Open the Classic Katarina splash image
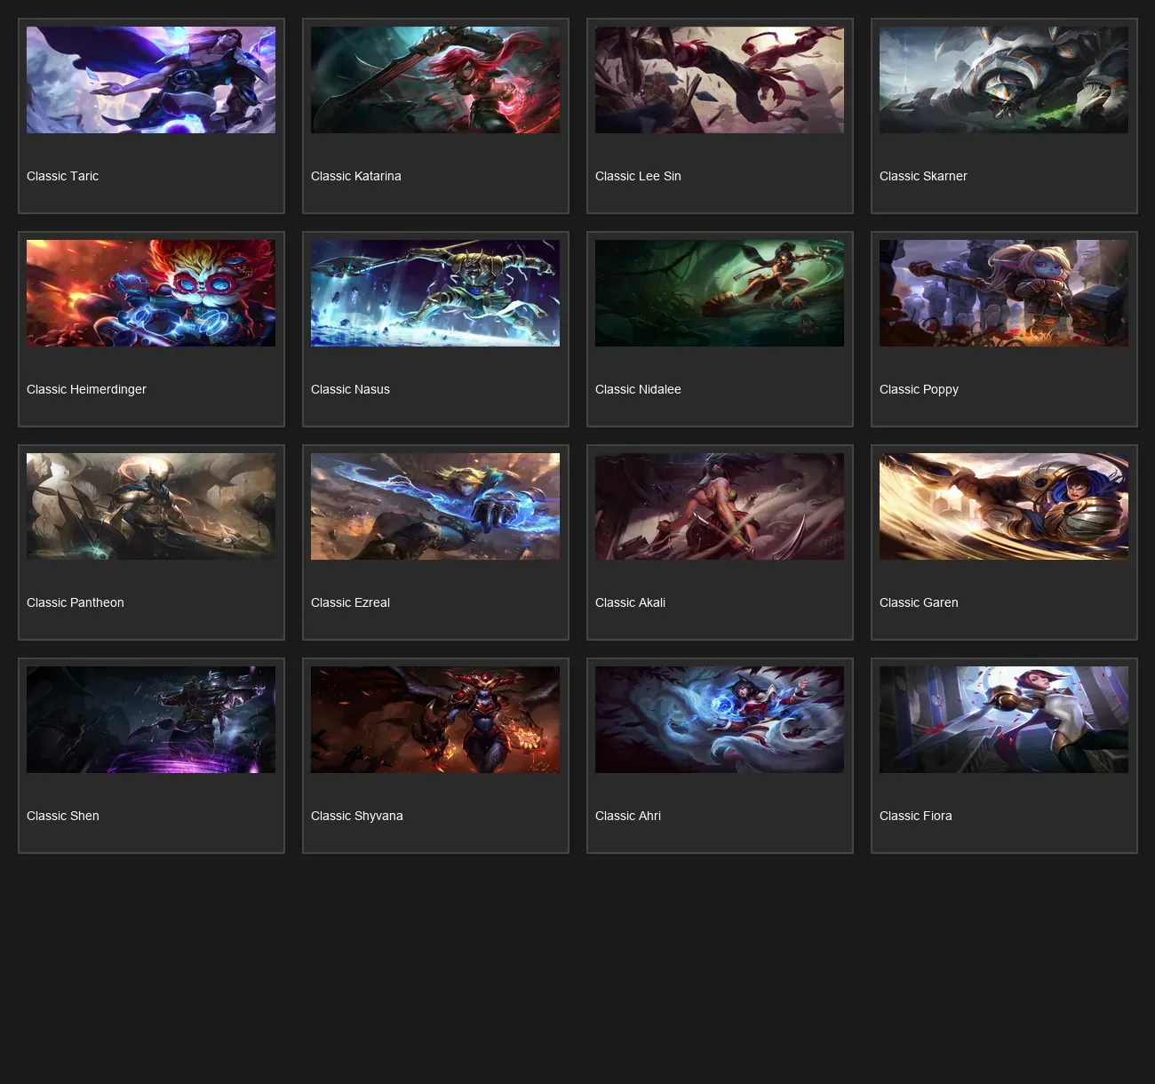Screen dimensions: 1155x1084 pyautogui.click(x=435, y=80)
